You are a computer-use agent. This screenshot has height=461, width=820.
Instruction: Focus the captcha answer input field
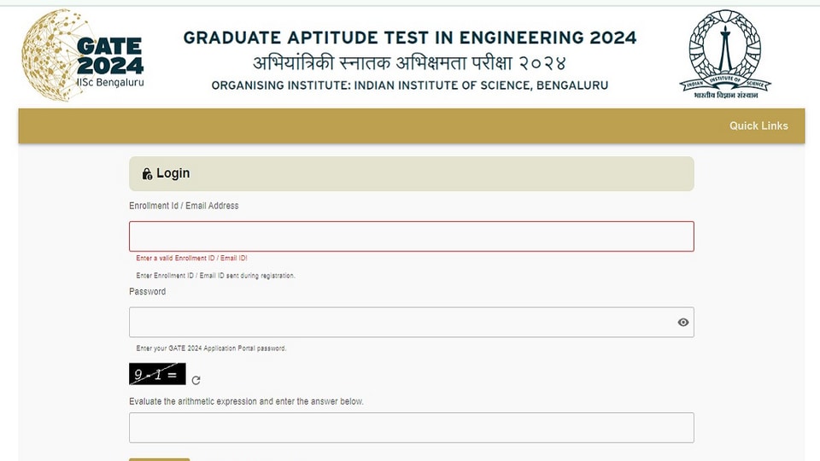(x=412, y=428)
